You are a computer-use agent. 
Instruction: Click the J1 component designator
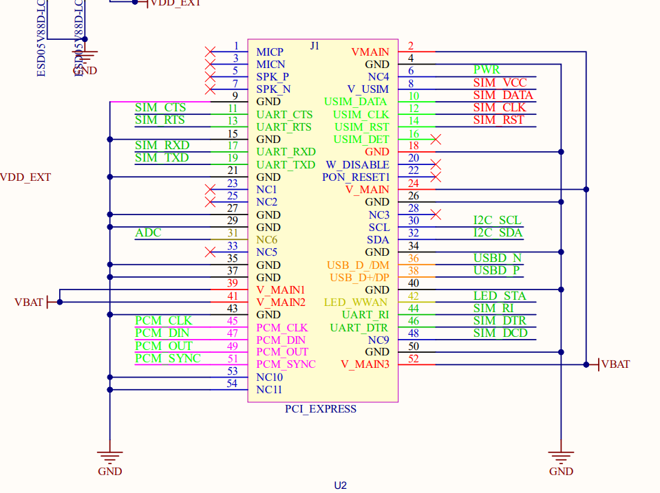(315, 46)
